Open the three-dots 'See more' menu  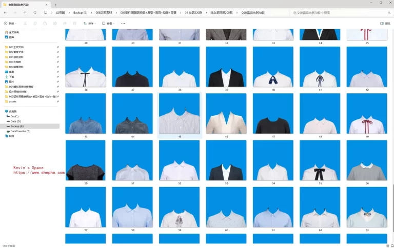click(123, 23)
